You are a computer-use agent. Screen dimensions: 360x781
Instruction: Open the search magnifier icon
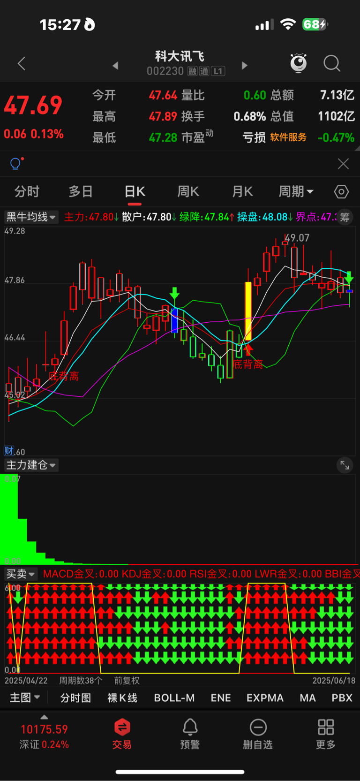pyautogui.click(x=332, y=63)
